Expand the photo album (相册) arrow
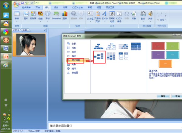This screenshot has width=182, height=133. (40, 22)
